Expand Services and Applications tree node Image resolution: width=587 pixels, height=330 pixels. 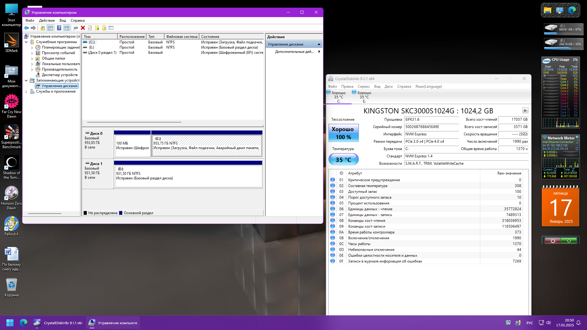point(26,92)
